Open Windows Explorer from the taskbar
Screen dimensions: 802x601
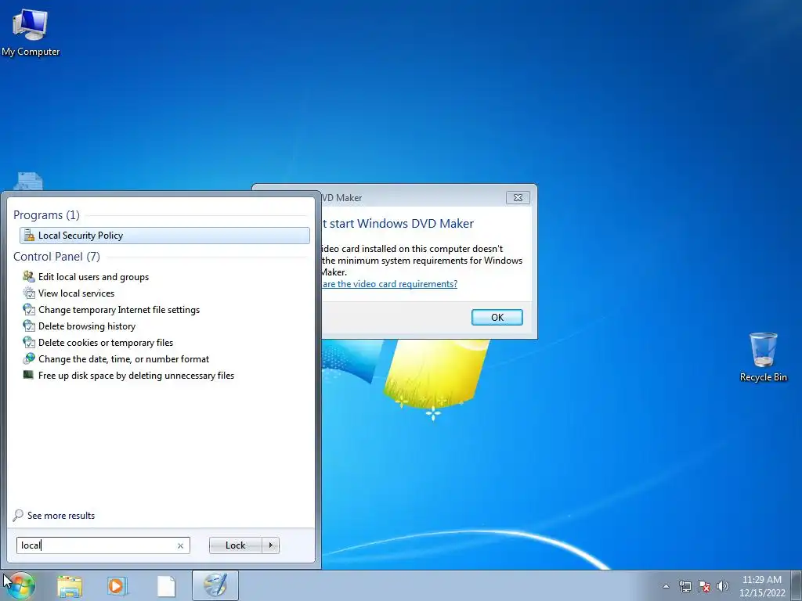[x=70, y=586]
